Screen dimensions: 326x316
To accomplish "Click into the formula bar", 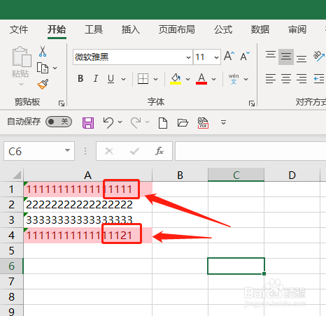I will coord(250,151).
